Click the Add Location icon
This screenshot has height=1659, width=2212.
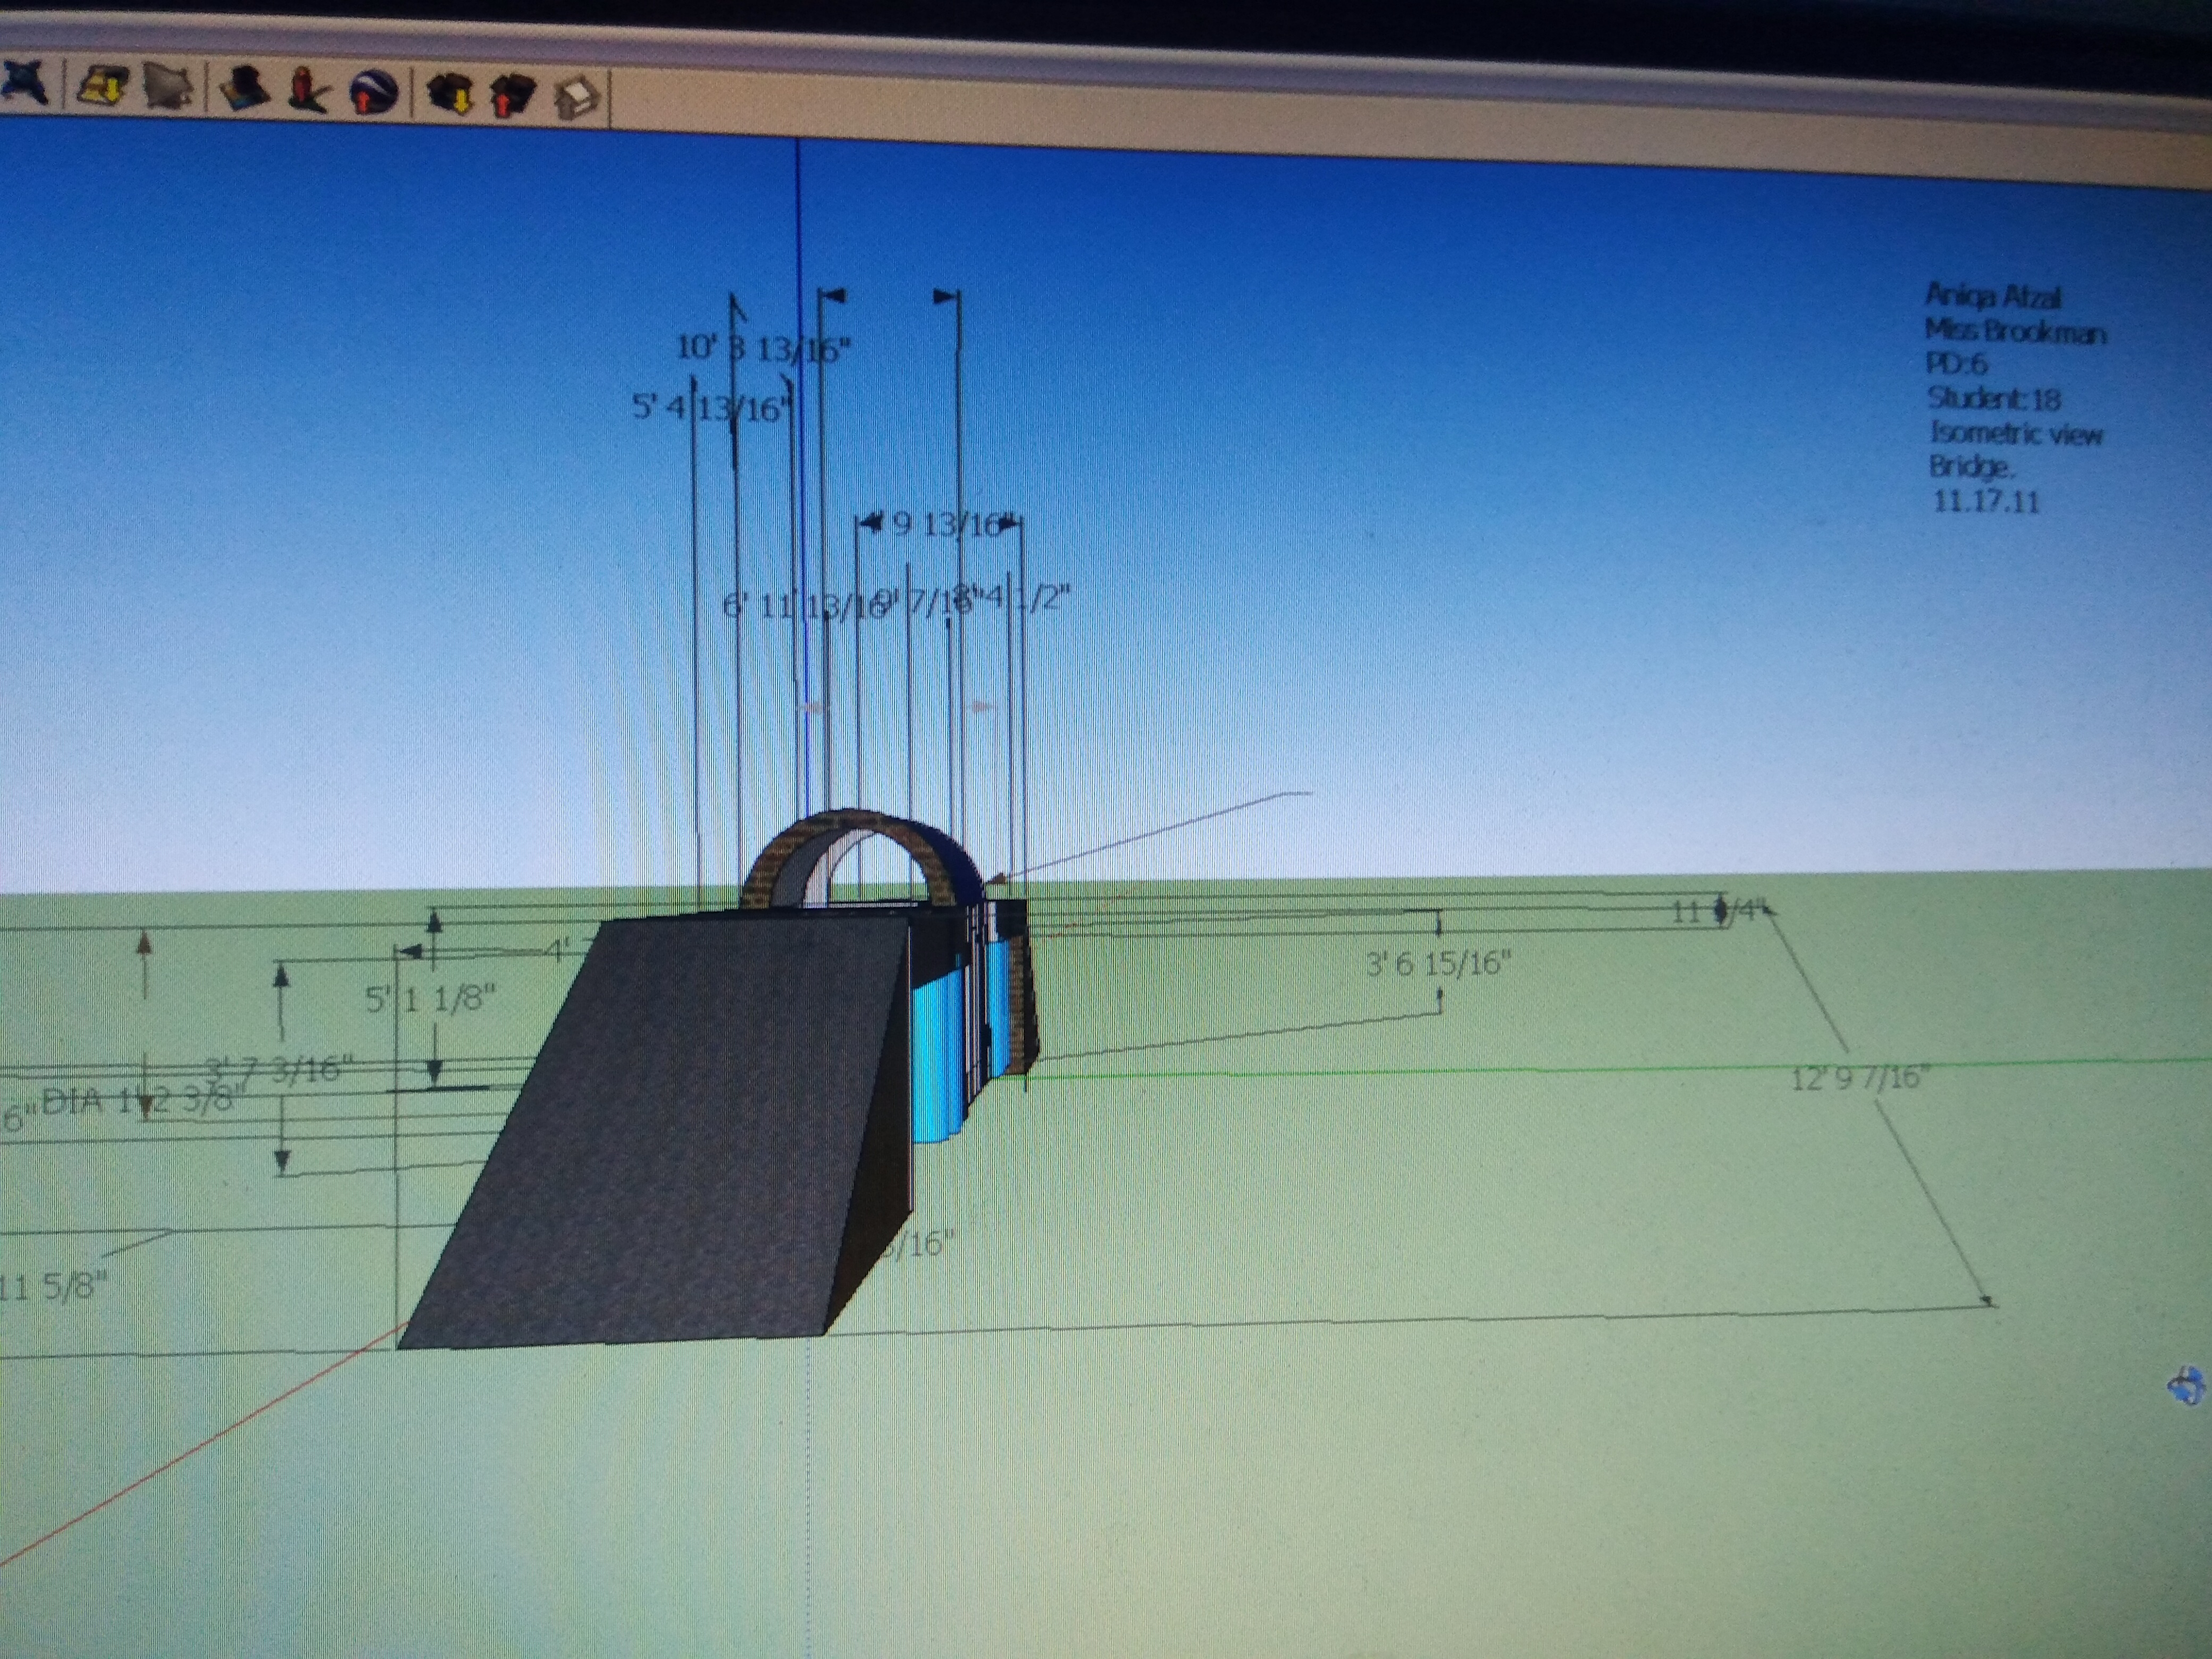click(x=103, y=86)
